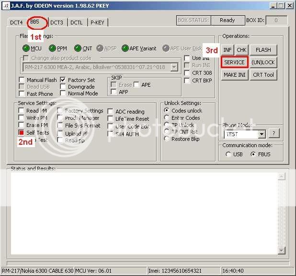Enable CRT BKP checkbox

tap(187, 80)
